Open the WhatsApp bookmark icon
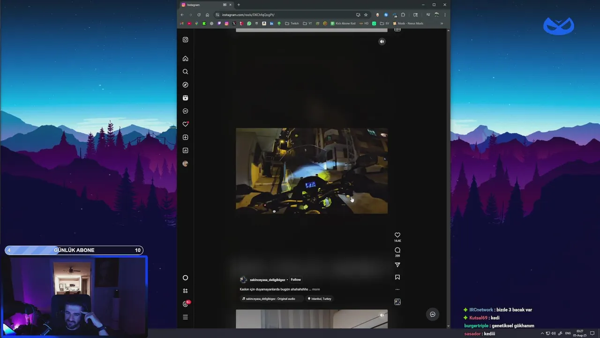The image size is (600, 338). point(249,23)
